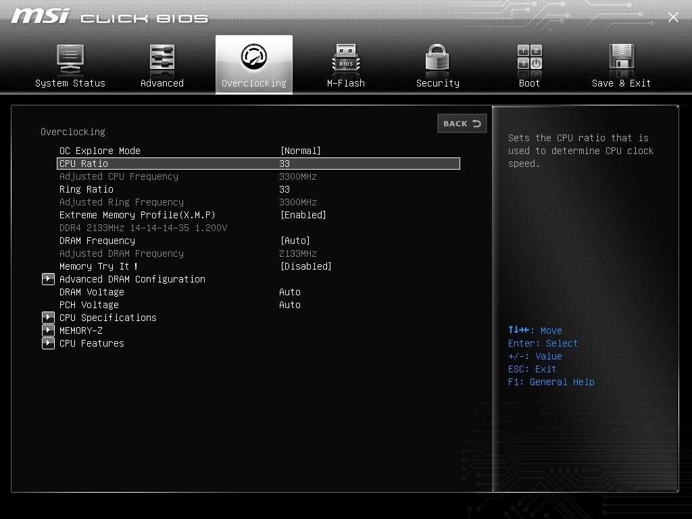Expand CPU Specifications arrow
Image resolution: width=692 pixels, height=519 pixels.
coord(48,318)
